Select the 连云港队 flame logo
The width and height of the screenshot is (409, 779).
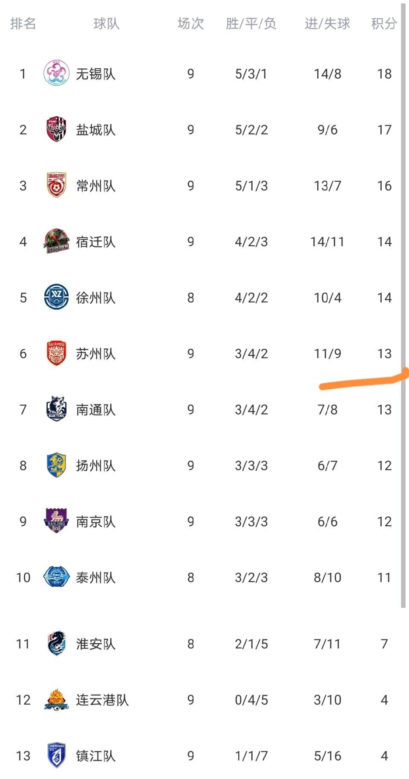[x=56, y=700]
